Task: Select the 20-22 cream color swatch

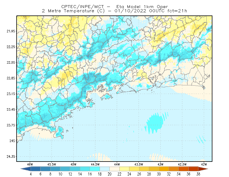Action: pos(114,169)
